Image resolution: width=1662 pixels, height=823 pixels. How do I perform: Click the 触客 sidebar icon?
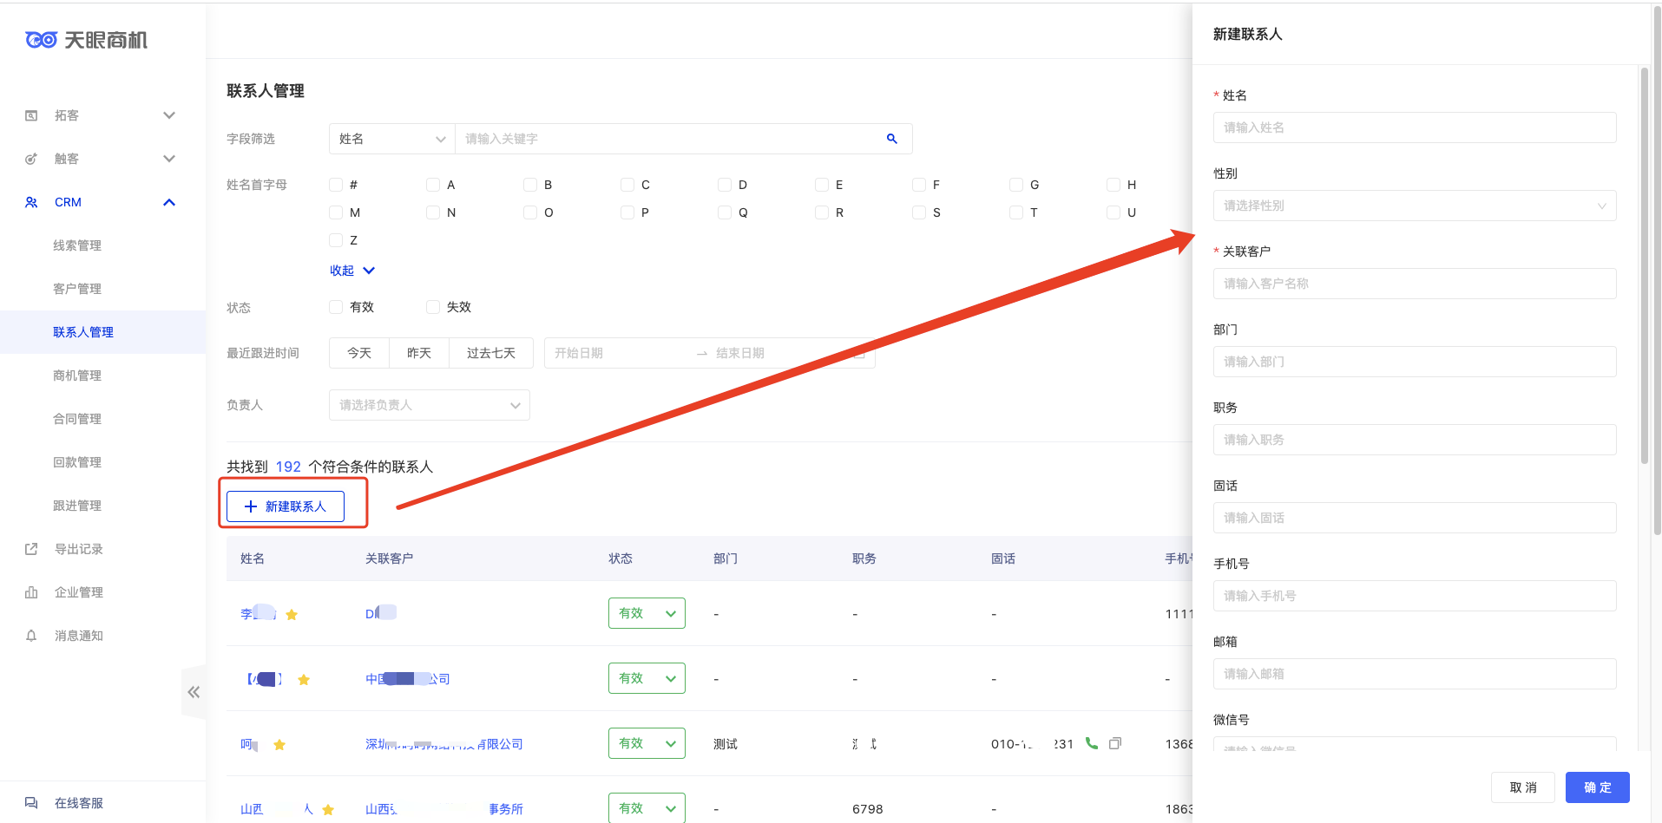click(31, 159)
